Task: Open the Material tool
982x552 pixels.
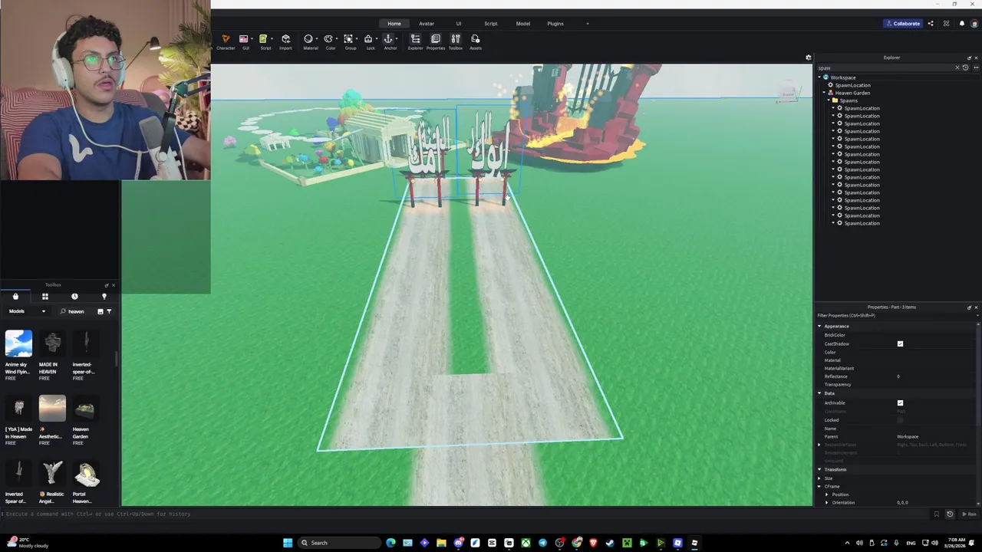Action: point(308,39)
